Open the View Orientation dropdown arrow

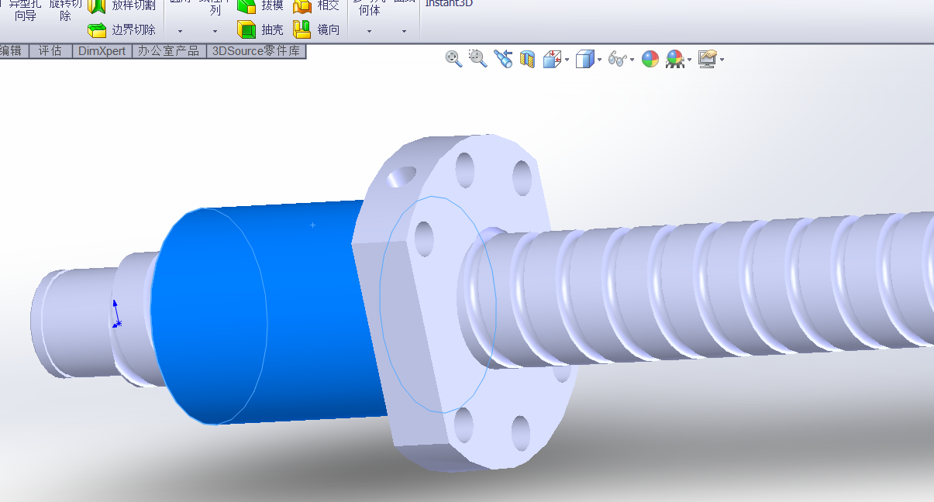coord(567,60)
